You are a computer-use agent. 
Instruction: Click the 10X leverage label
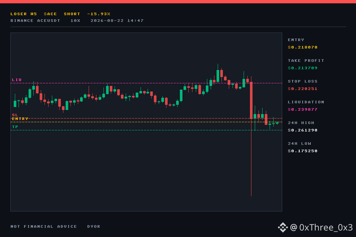75,20
